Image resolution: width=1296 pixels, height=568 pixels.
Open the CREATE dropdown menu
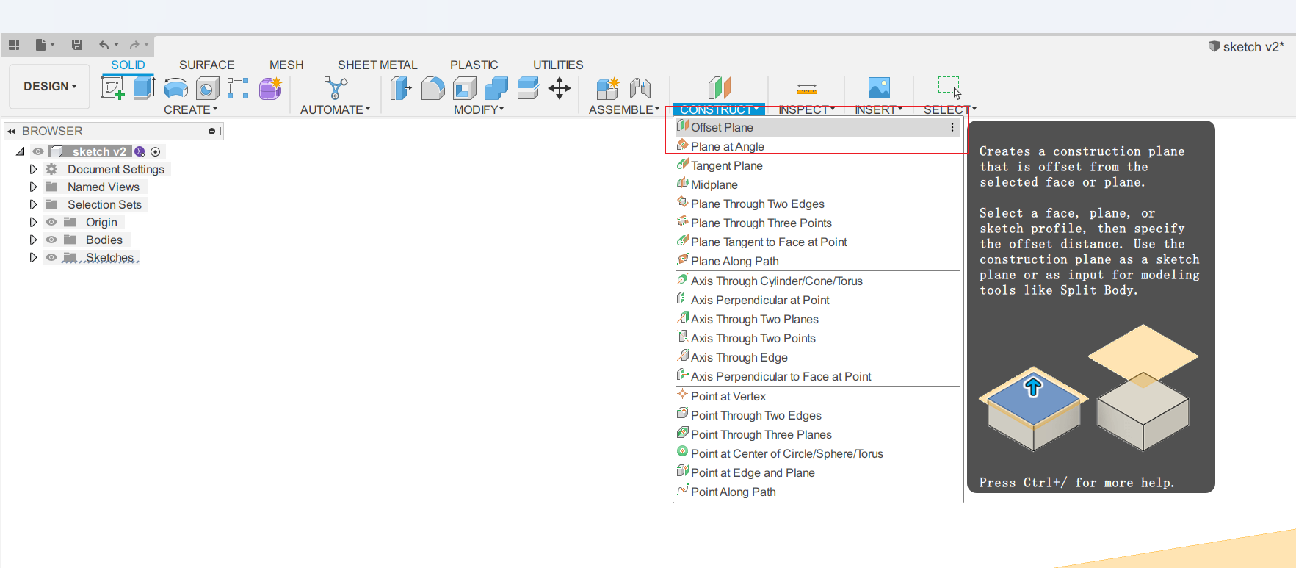pyautogui.click(x=191, y=109)
